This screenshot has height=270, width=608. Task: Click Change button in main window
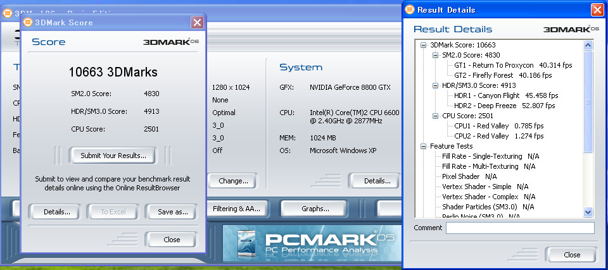(x=233, y=180)
